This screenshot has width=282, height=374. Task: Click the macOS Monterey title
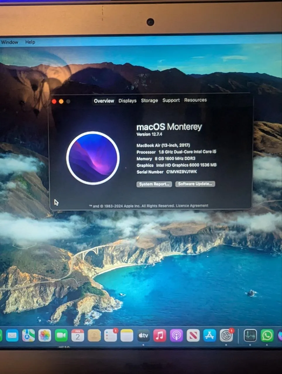pos(169,127)
